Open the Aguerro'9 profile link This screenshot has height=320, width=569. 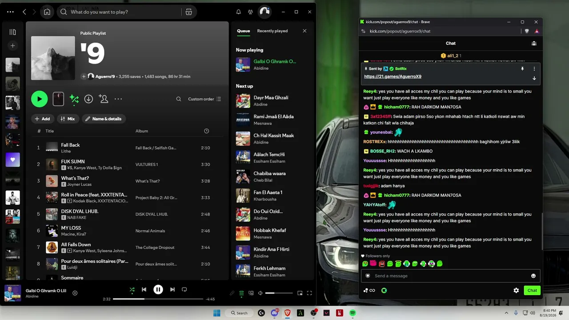click(x=105, y=76)
